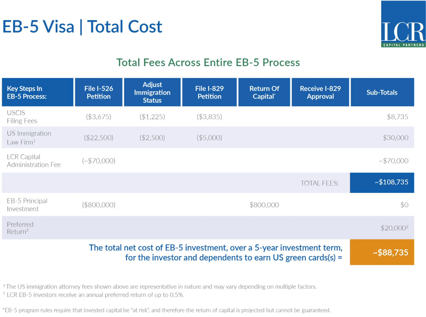This screenshot has width=426, height=317.
Task: Select the 'LCR Capital Administration Fee' row label
Action: (x=34, y=161)
